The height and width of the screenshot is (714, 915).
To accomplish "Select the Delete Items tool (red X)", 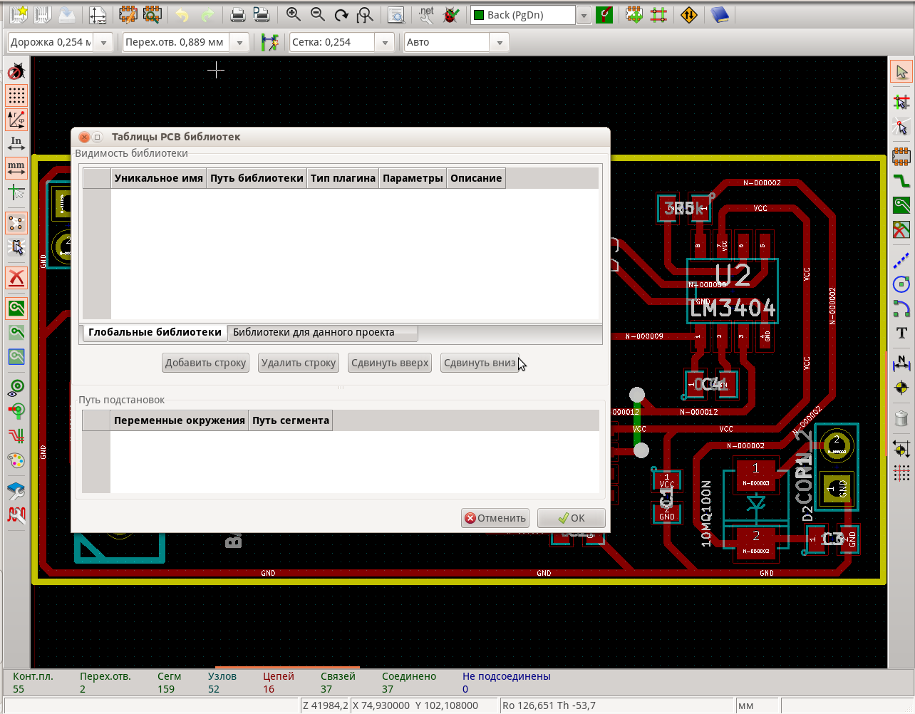I will [x=16, y=277].
